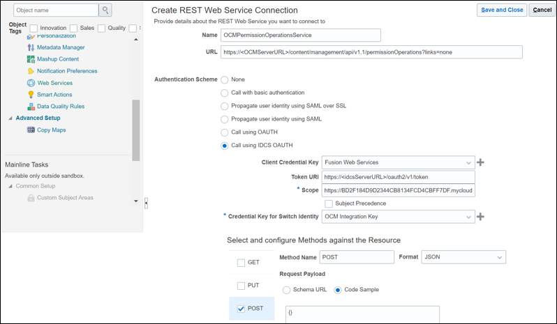Add new Credential Key for Switch Identity
The width and height of the screenshot is (557, 324).
coord(481,217)
